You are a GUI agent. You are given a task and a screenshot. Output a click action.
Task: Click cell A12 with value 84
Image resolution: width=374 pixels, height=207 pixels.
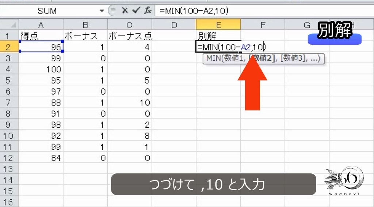click(x=41, y=158)
